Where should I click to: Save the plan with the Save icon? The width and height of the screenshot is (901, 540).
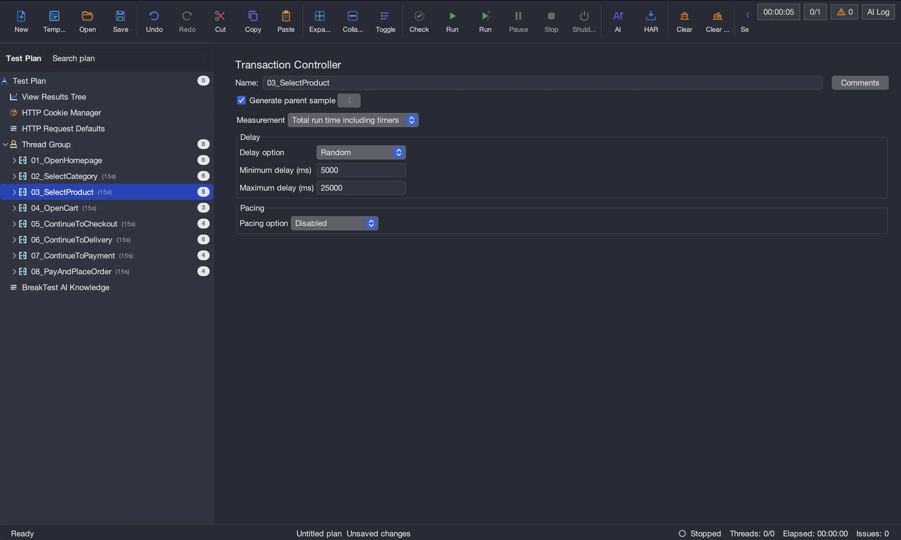point(120,16)
